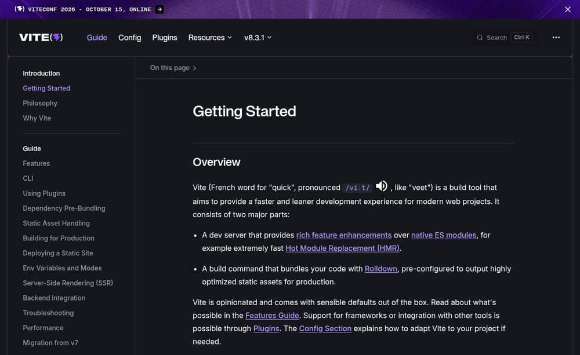The image size is (580, 355).
Task: Open the Config nav item
Action: pos(129,37)
